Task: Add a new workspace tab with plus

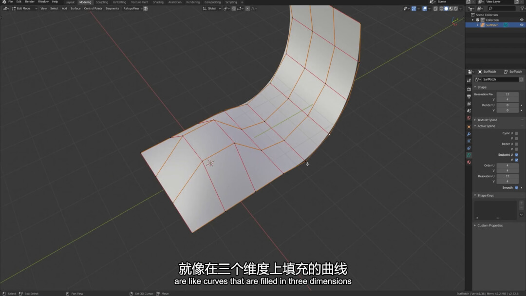Action: point(242,2)
